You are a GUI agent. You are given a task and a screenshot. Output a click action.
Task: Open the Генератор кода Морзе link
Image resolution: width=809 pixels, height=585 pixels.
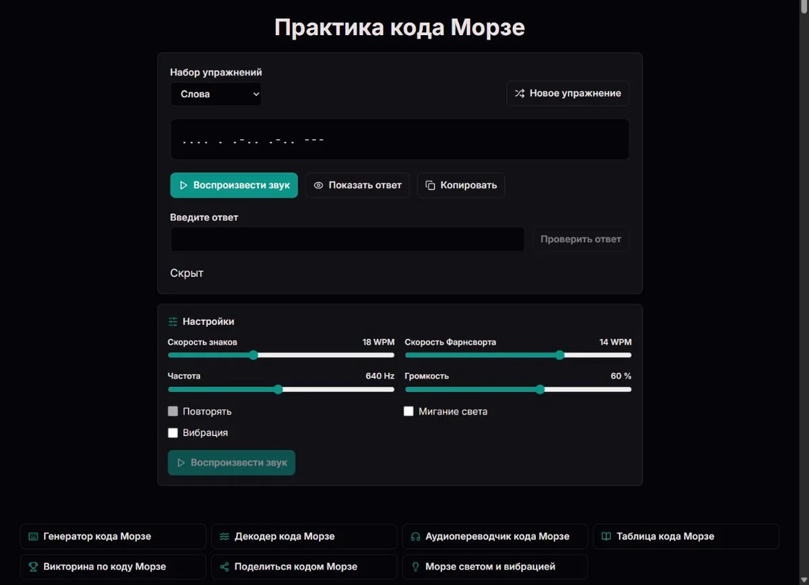(113, 536)
